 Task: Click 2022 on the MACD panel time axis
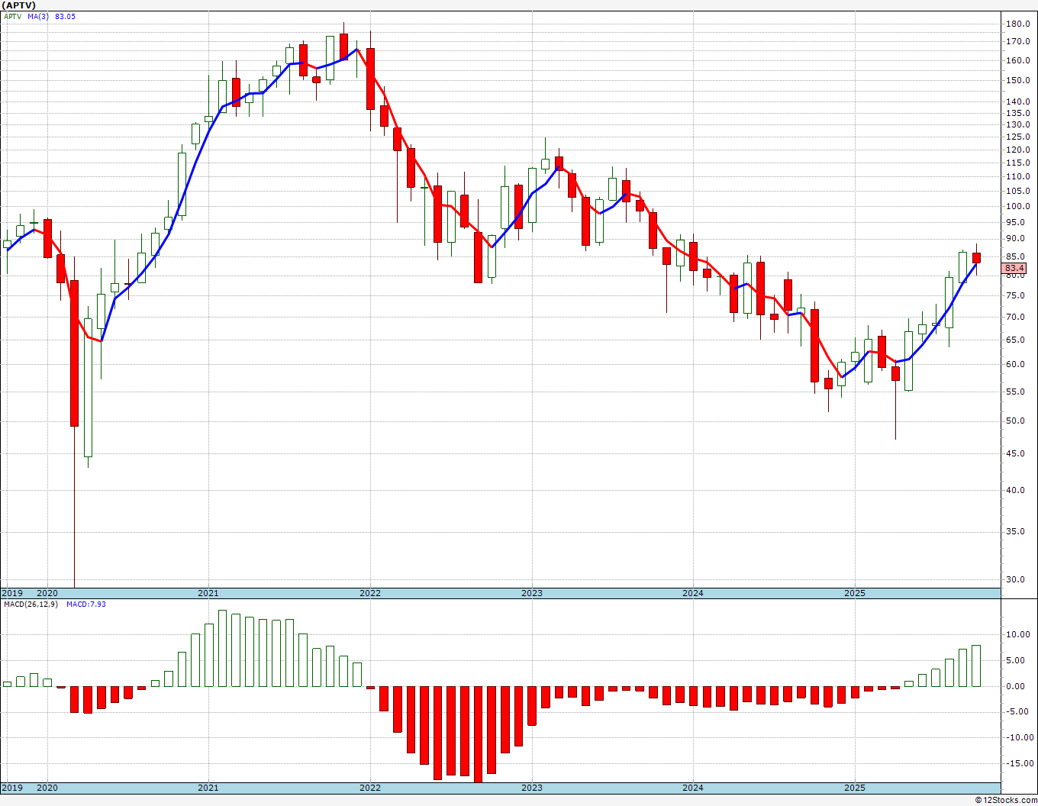(x=370, y=788)
